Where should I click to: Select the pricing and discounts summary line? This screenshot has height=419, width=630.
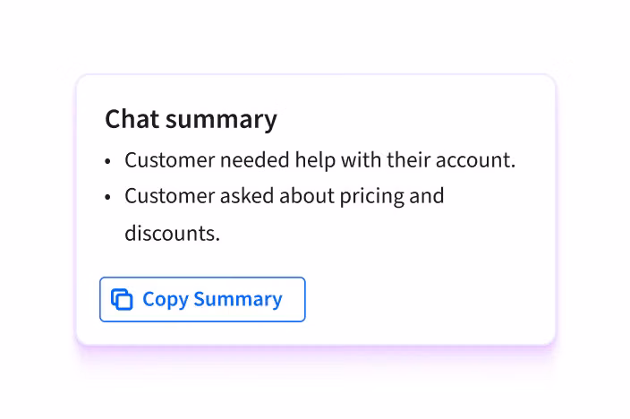click(284, 196)
